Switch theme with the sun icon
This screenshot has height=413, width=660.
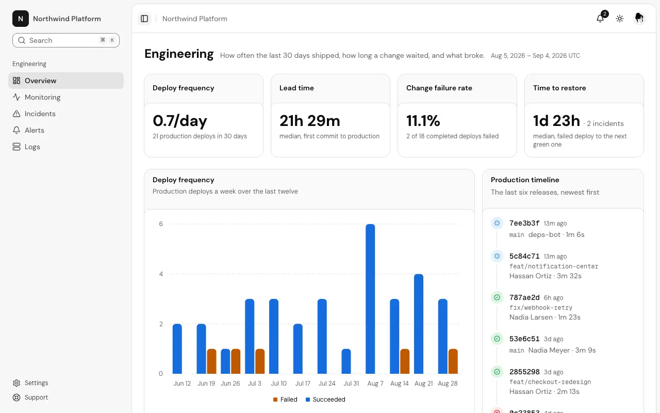click(620, 19)
